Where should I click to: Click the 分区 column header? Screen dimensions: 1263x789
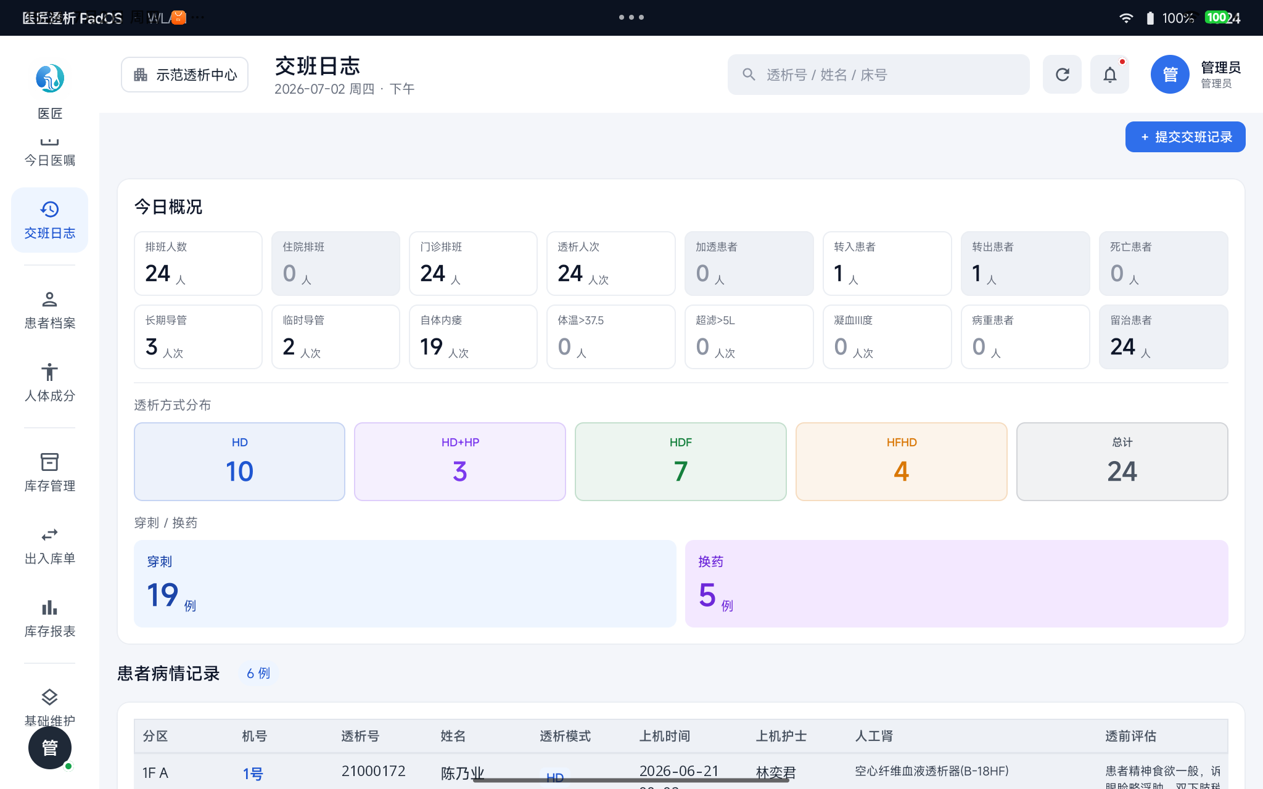pos(155,736)
